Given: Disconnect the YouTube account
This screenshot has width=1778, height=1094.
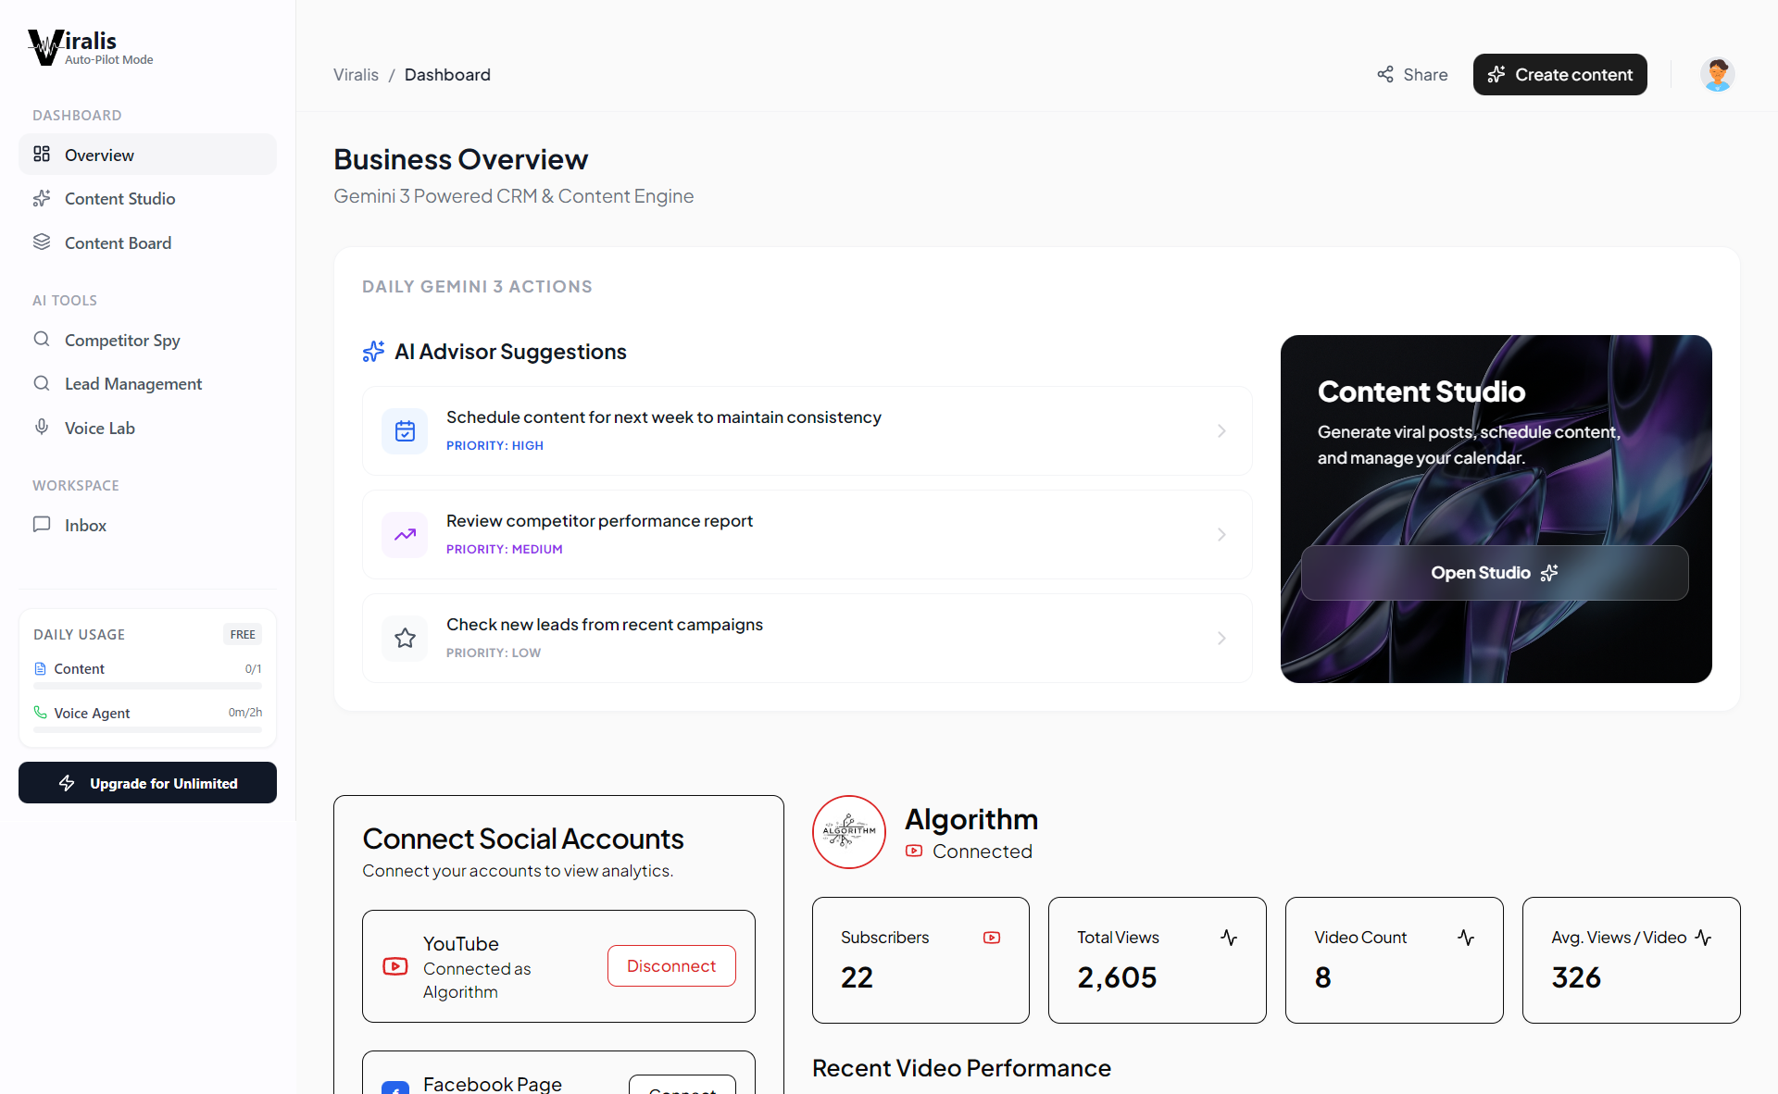Looking at the screenshot, I should pyautogui.click(x=671, y=965).
